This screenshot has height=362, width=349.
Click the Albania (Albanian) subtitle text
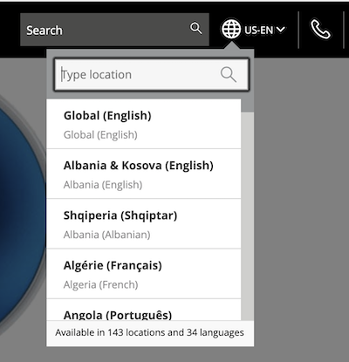107,235
